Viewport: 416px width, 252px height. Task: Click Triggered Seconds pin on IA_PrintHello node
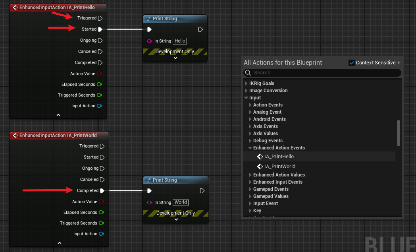pos(99,95)
